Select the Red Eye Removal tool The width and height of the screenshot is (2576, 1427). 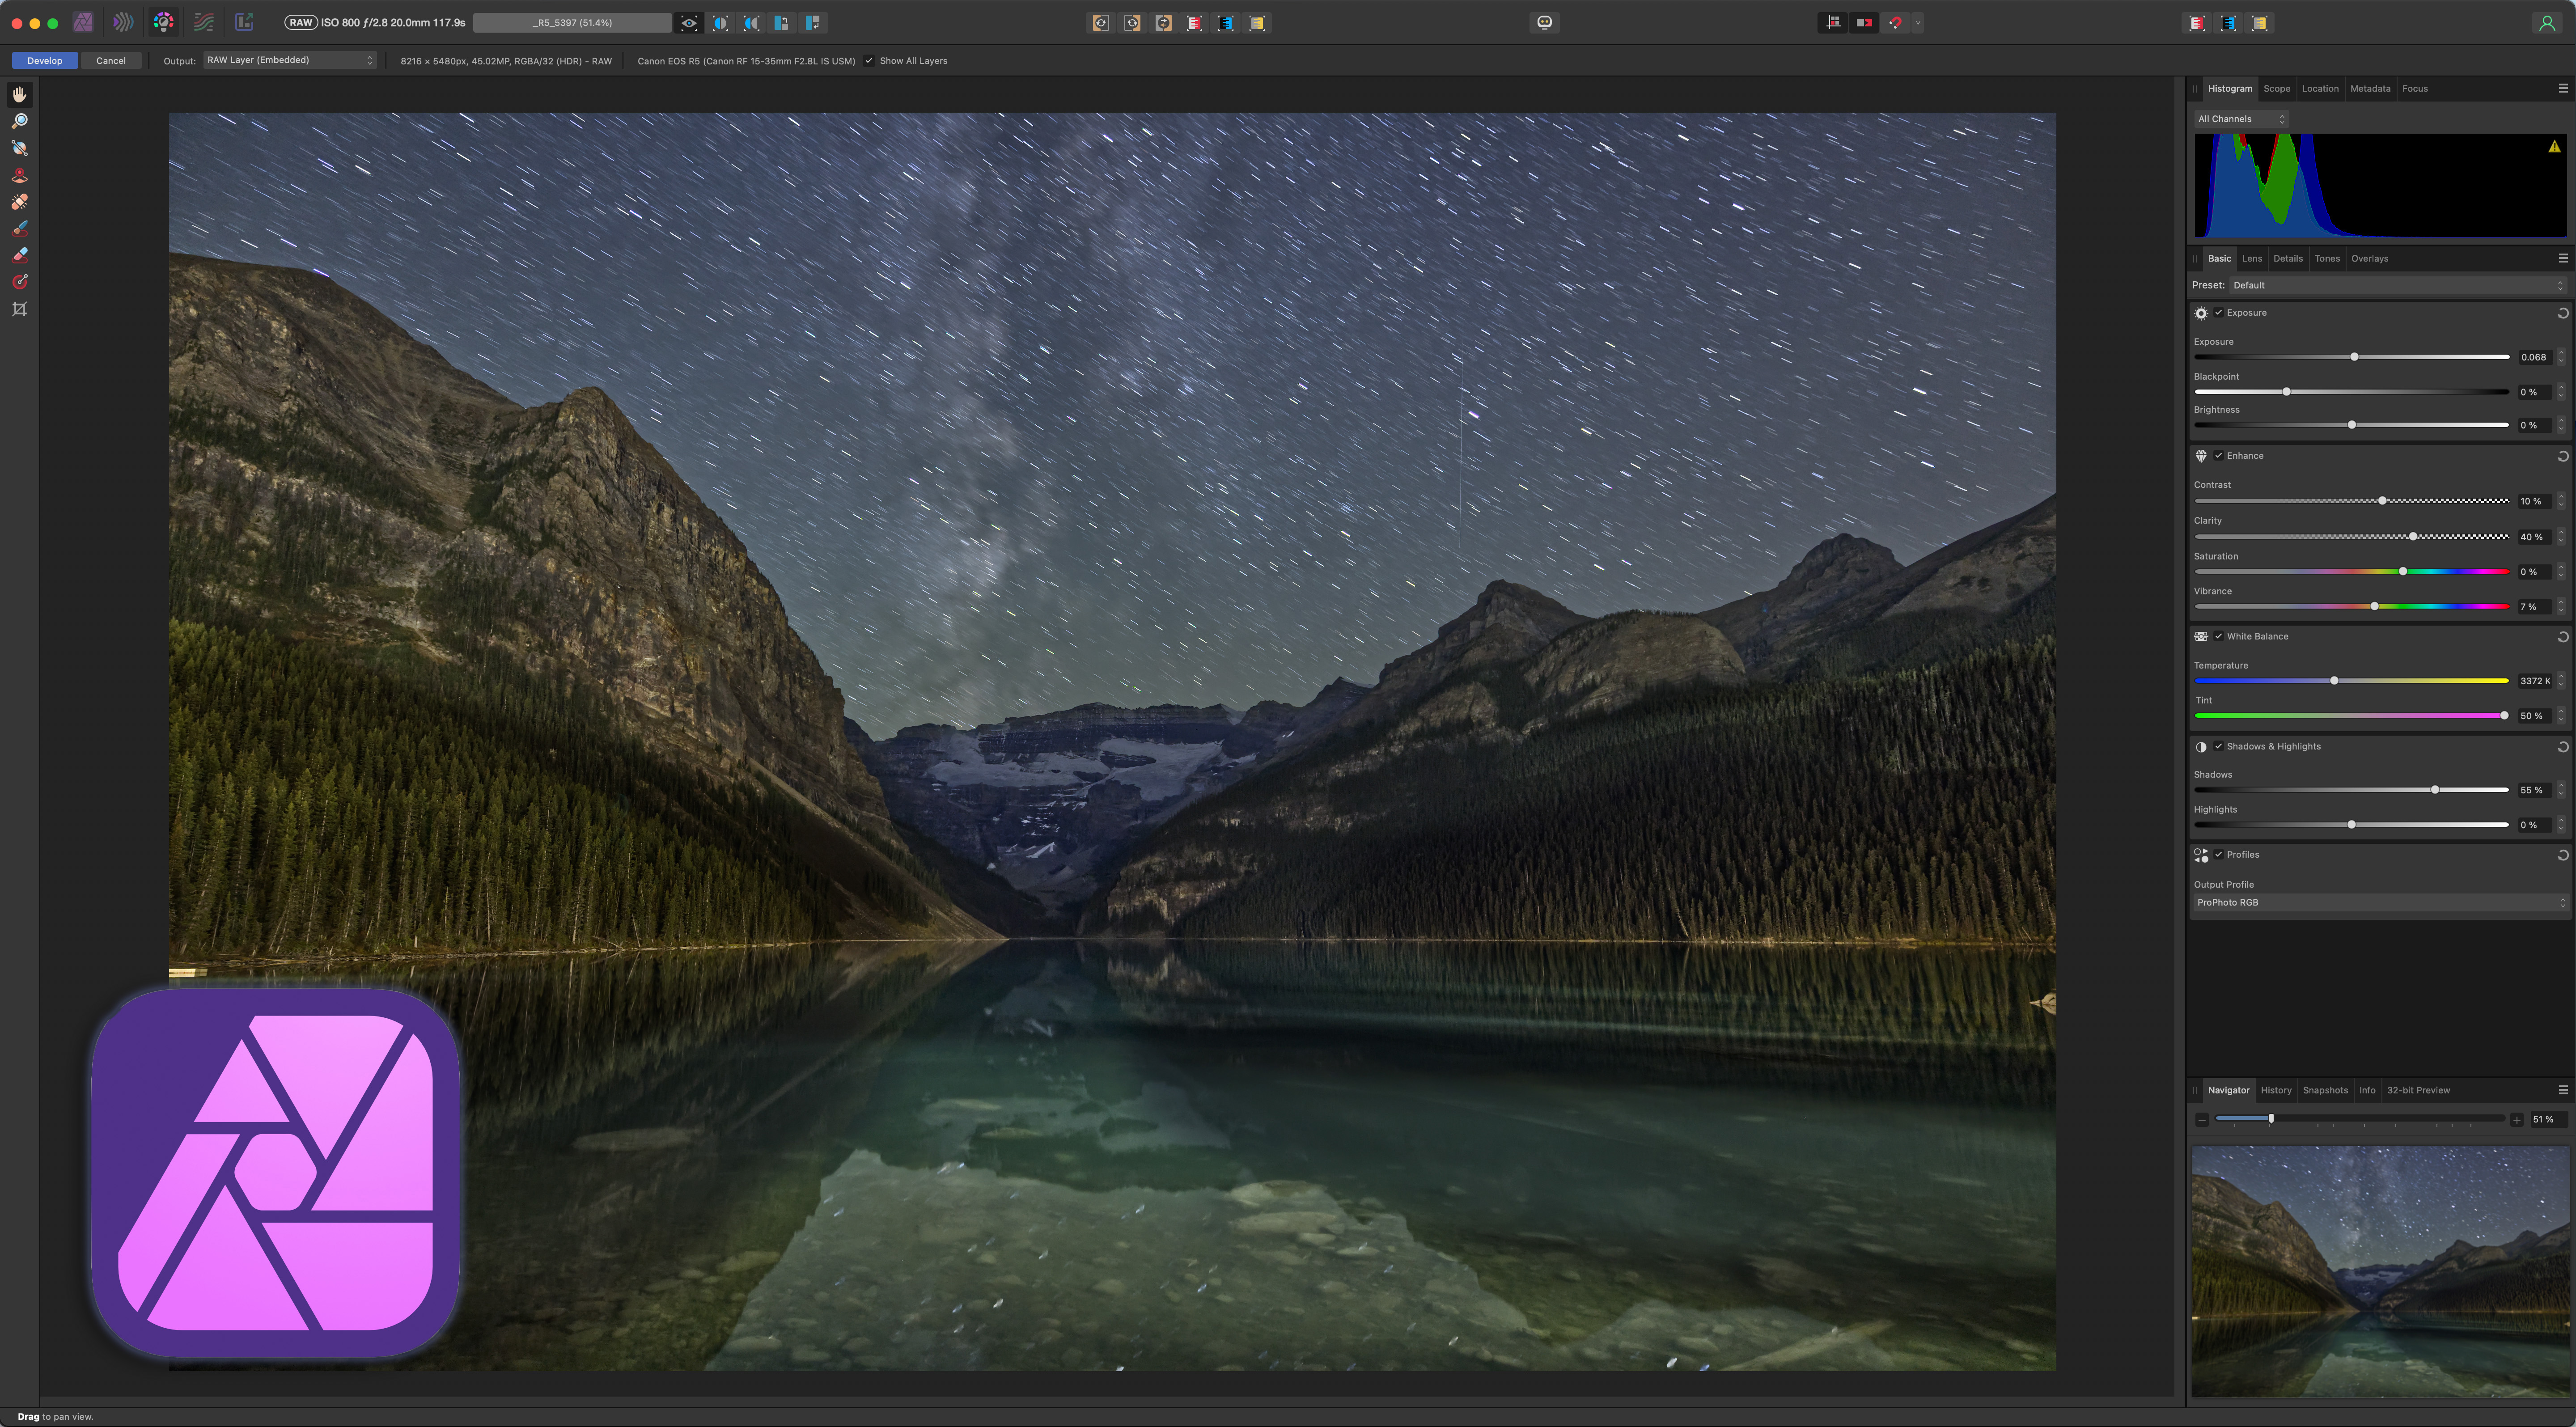pos(19,175)
